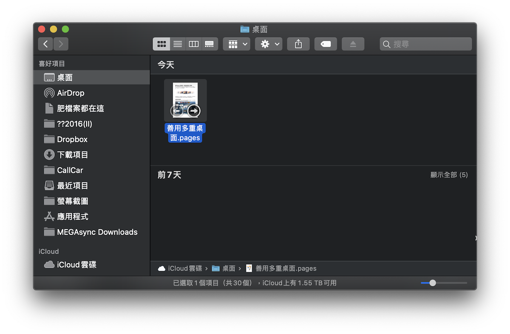The width and height of the screenshot is (510, 334).
Task: Click the 桌面 window title
Action: pos(260,29)
